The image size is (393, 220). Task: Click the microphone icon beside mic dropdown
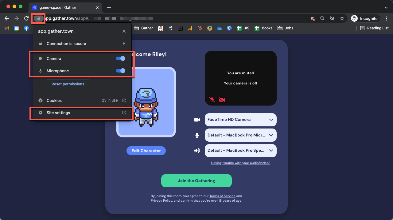tap(197, 135)
